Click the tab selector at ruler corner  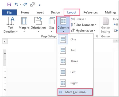[x=5, y=41]
